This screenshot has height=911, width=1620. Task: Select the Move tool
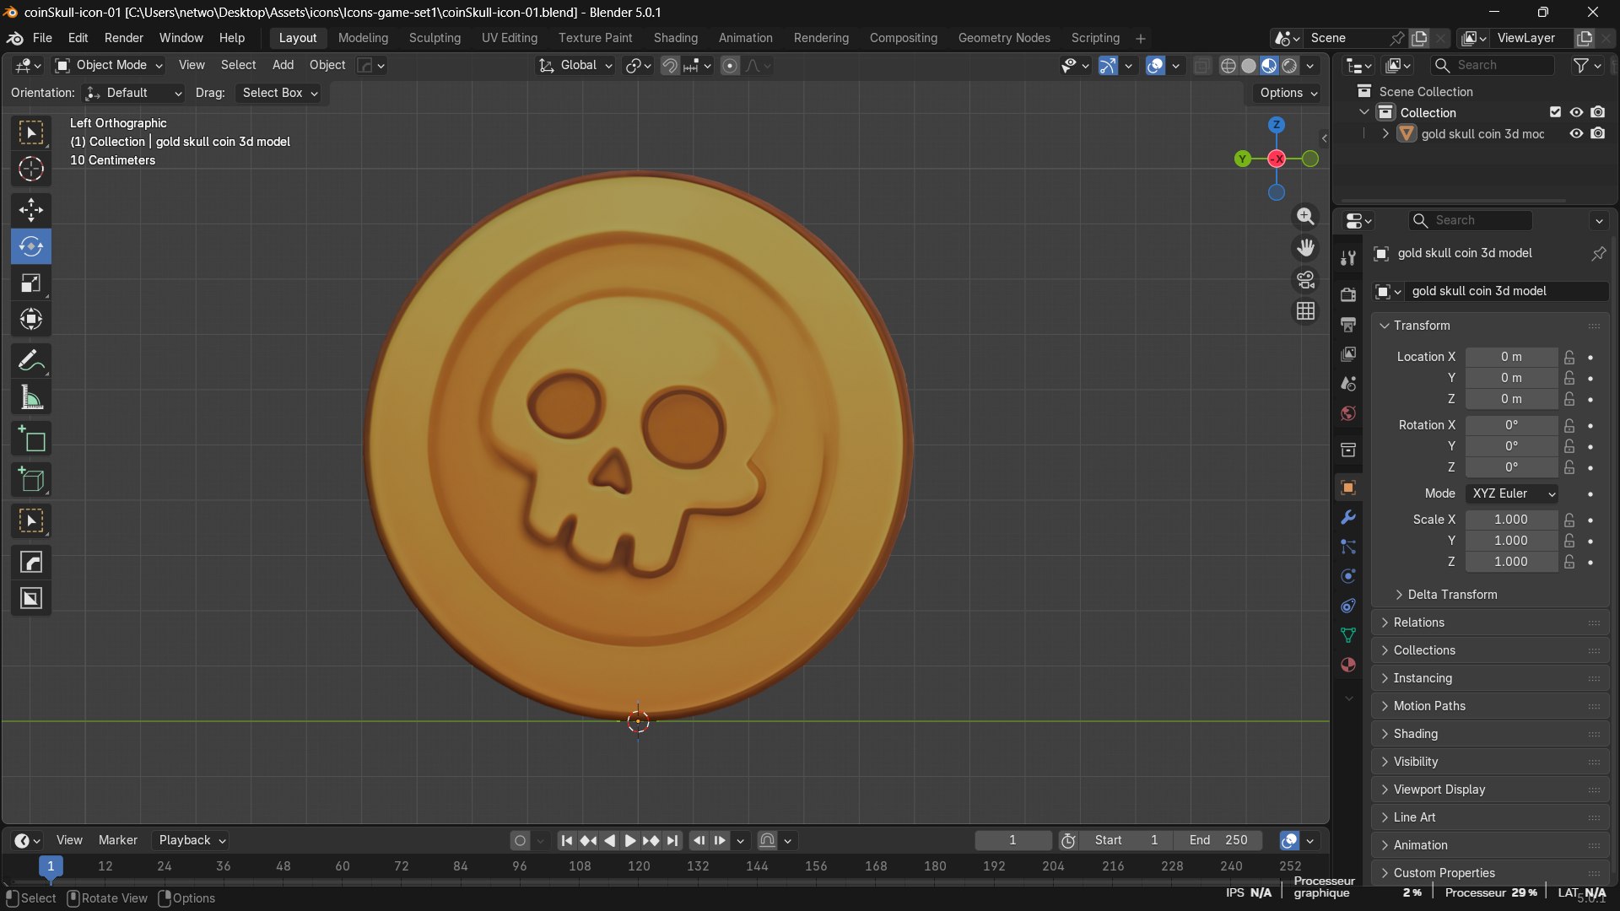(31, 210)
